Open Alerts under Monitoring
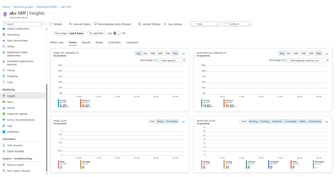 coord(10,102)
